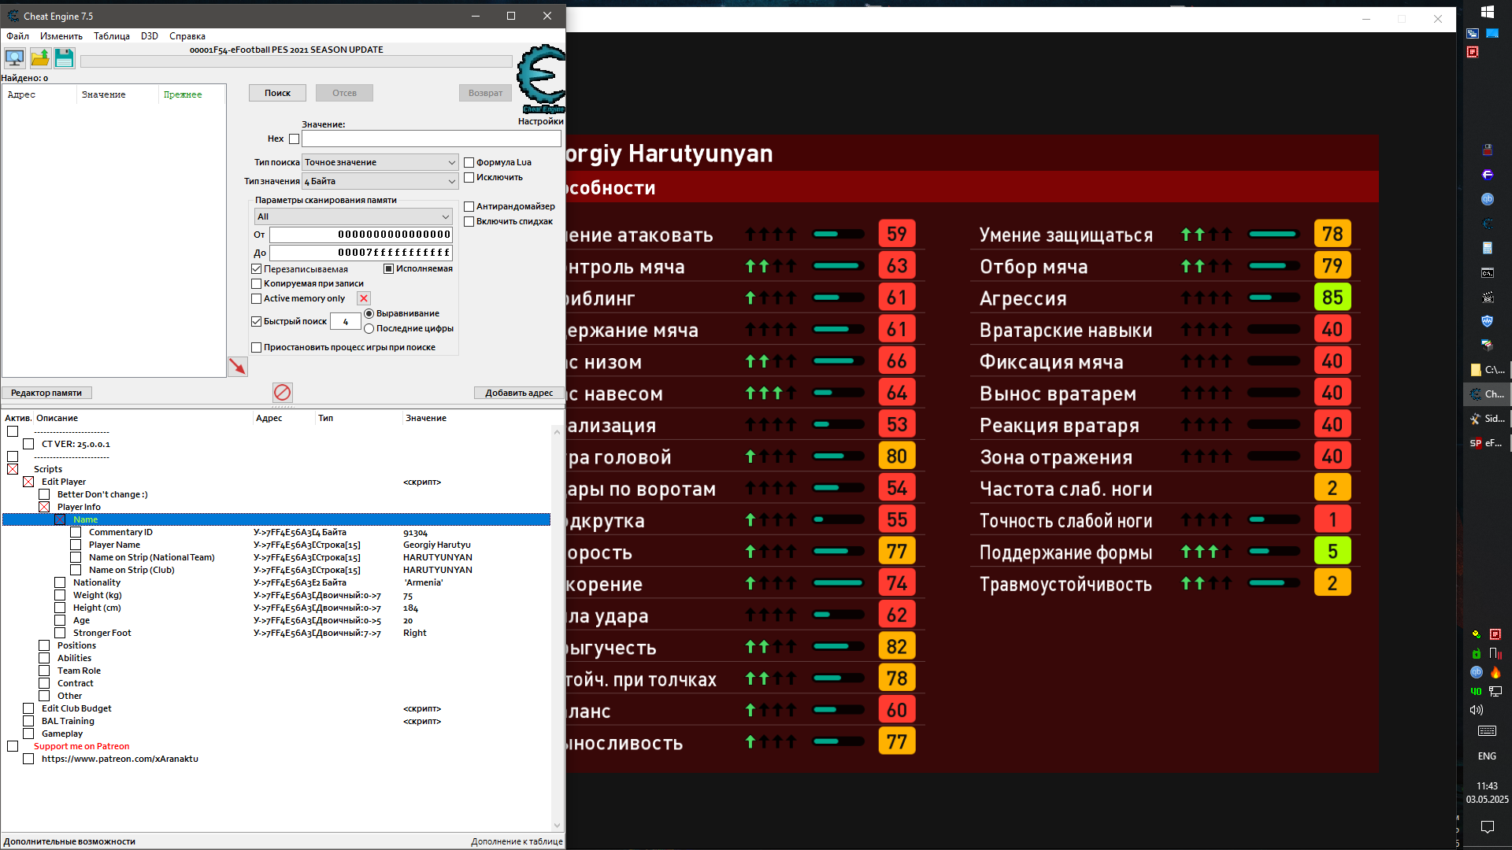Open the Таблица menu
Screen dimensions: 1512x850
point(112,36)
